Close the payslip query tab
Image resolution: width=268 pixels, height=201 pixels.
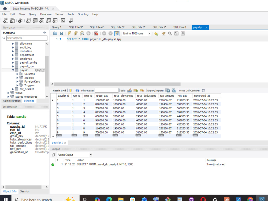click(206, 28)
